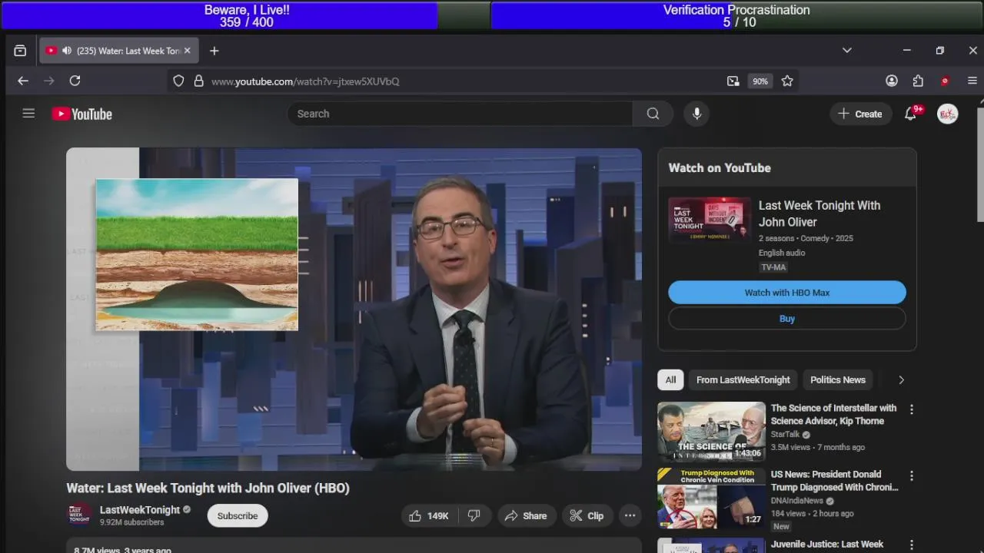The height and width of the screenshot is (553, 984).
Task: Create a clip of the video
Action: (587, 516)
